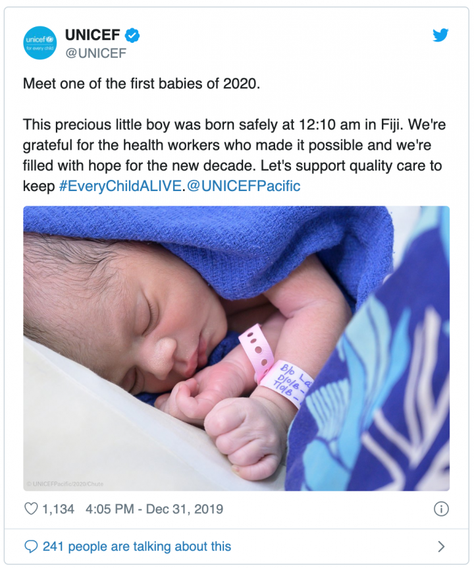Click the speech bubble reply icon
The height and width of the screenshot is (568, 474).
pos(31,546)
